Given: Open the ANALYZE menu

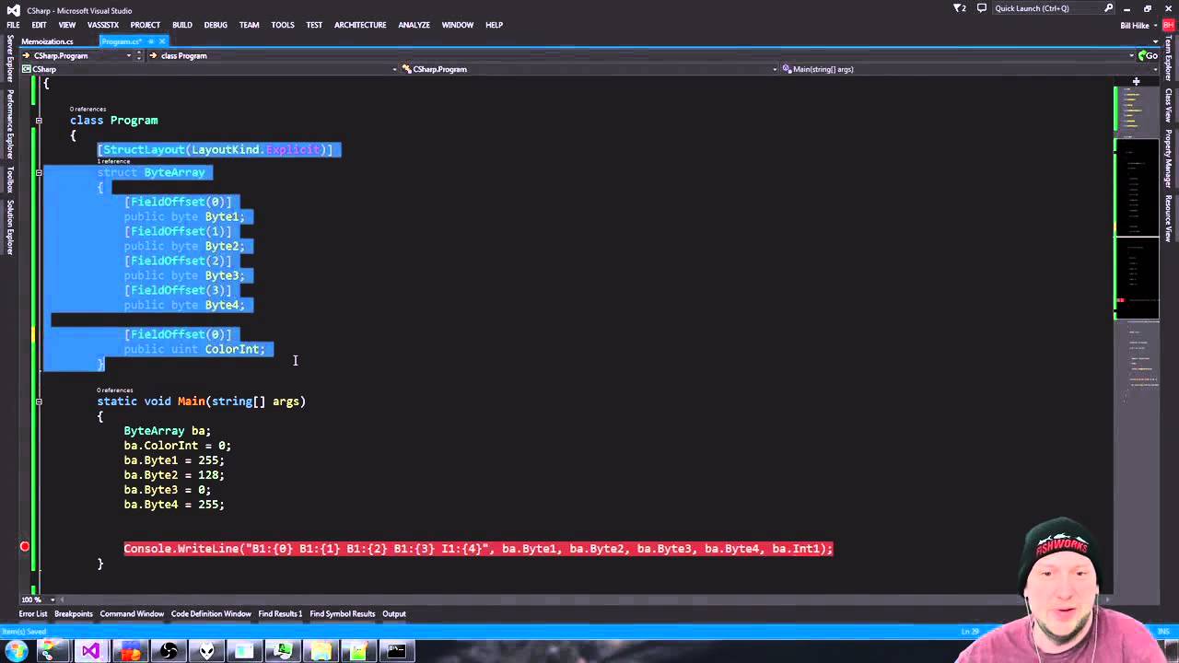Looking at the screenshot, I should 414,25.
